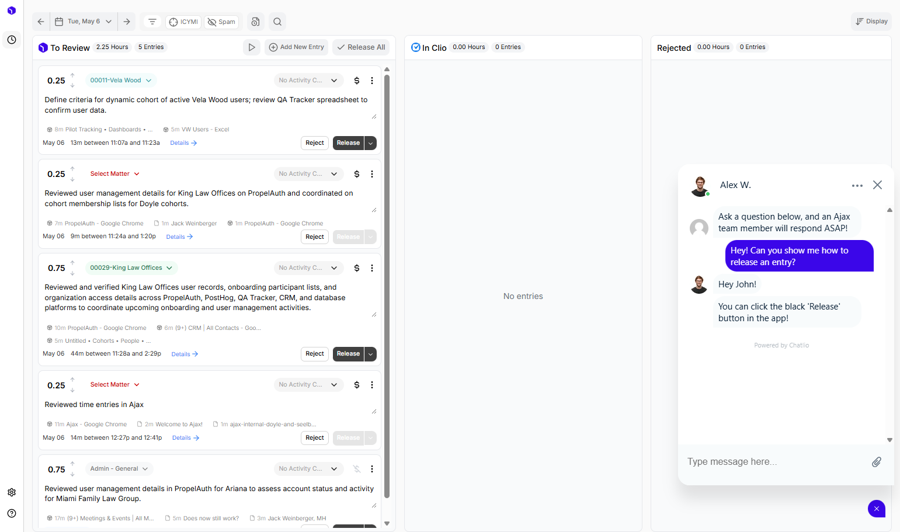Click Add New Entry

tap(297, 47)
